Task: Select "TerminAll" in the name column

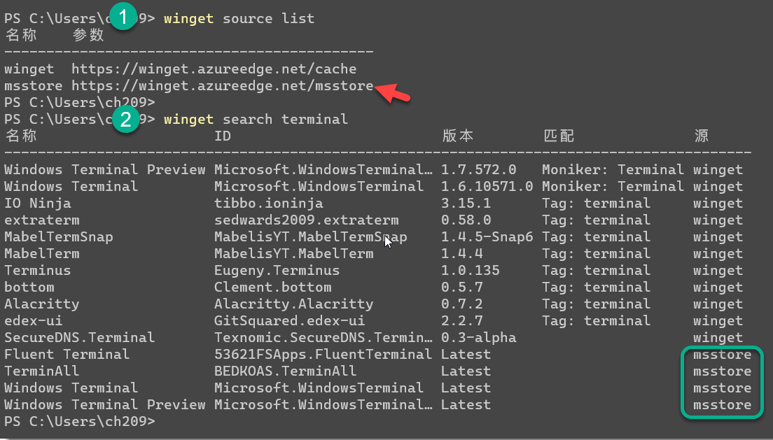Action: pyautogui.click(x=42, y=371)
